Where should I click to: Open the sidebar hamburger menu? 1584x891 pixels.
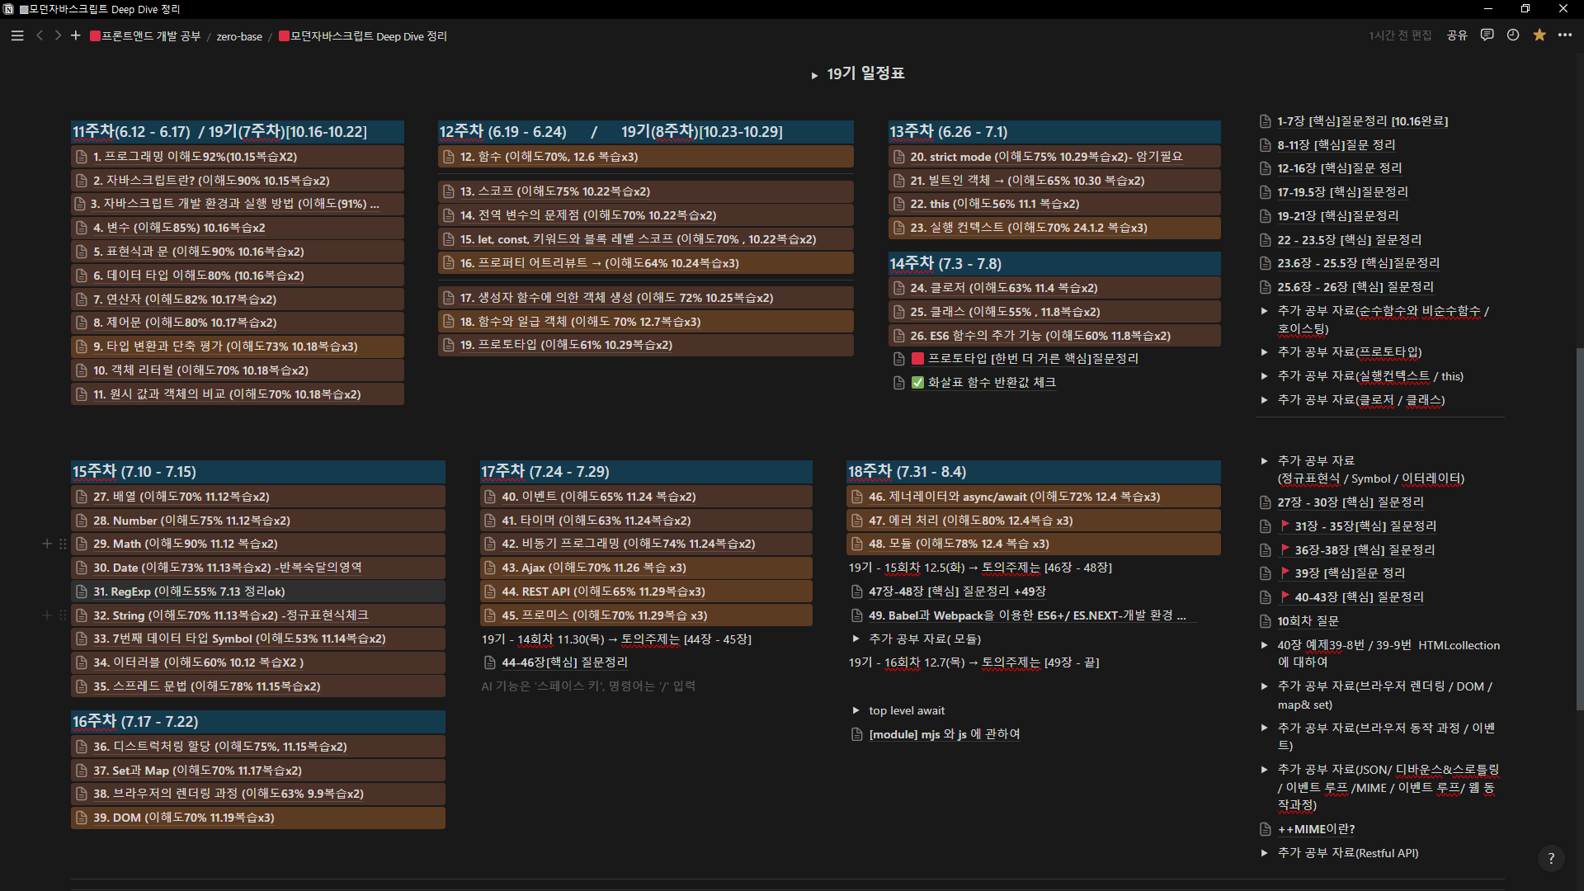[17, 35]
